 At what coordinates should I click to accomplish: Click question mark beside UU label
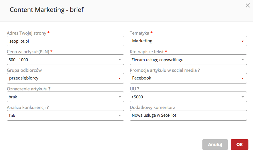[x=138, y=89]
